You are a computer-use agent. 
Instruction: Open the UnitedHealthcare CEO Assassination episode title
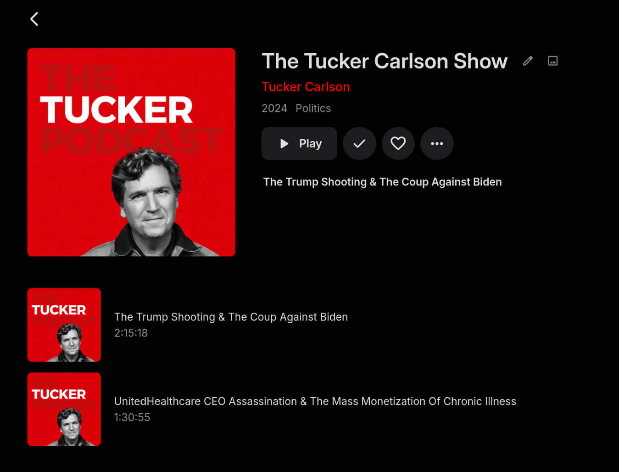pyautogui.click(x=315, y=401)
